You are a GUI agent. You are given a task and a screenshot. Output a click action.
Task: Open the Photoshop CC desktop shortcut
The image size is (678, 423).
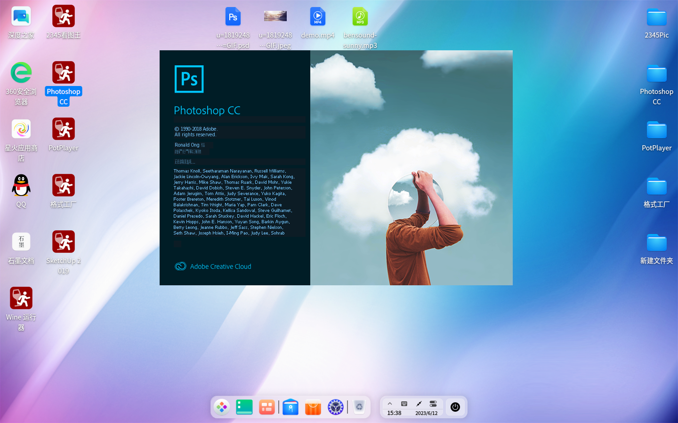[64, 73]
